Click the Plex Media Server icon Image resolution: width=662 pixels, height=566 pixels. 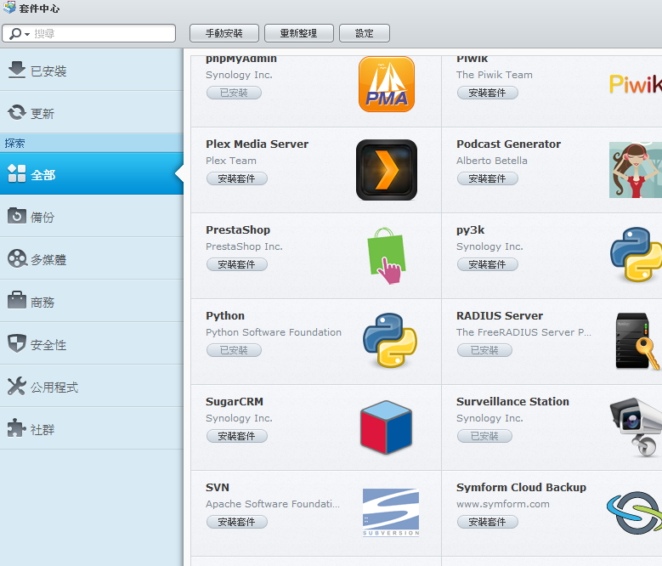coord(387,170)
